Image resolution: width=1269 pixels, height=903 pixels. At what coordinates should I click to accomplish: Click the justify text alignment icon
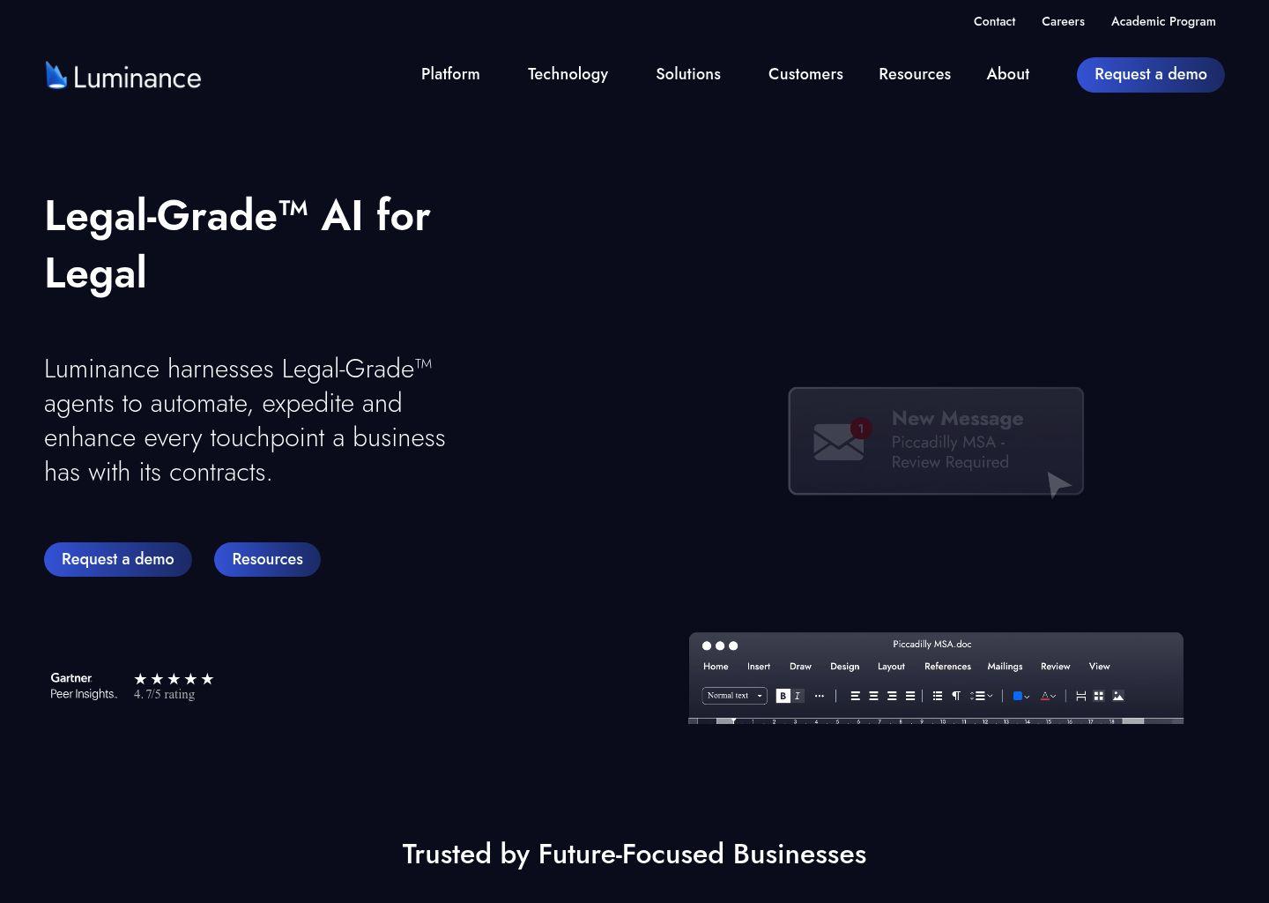[910, 696]
